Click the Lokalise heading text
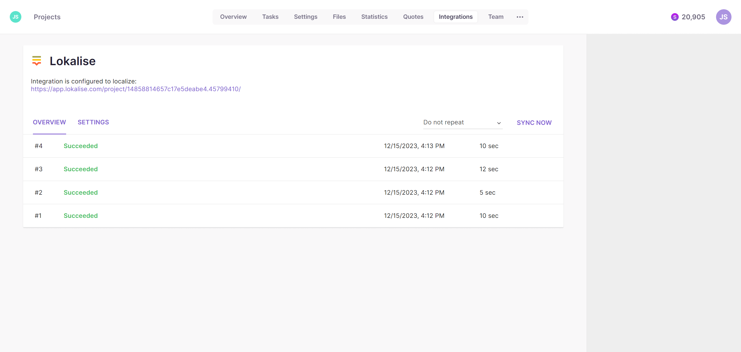 point(73,61)
